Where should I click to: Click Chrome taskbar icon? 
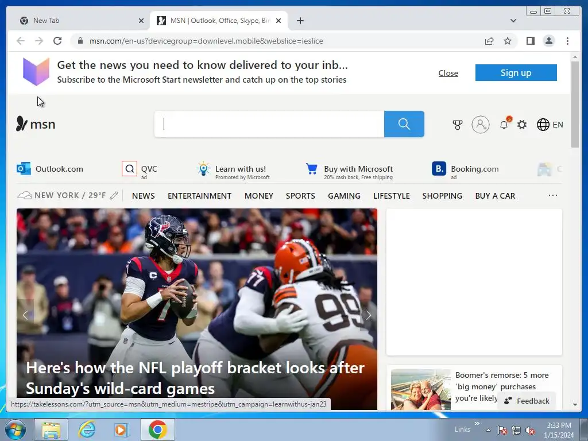pyautogui.click(x=157, y=430)
